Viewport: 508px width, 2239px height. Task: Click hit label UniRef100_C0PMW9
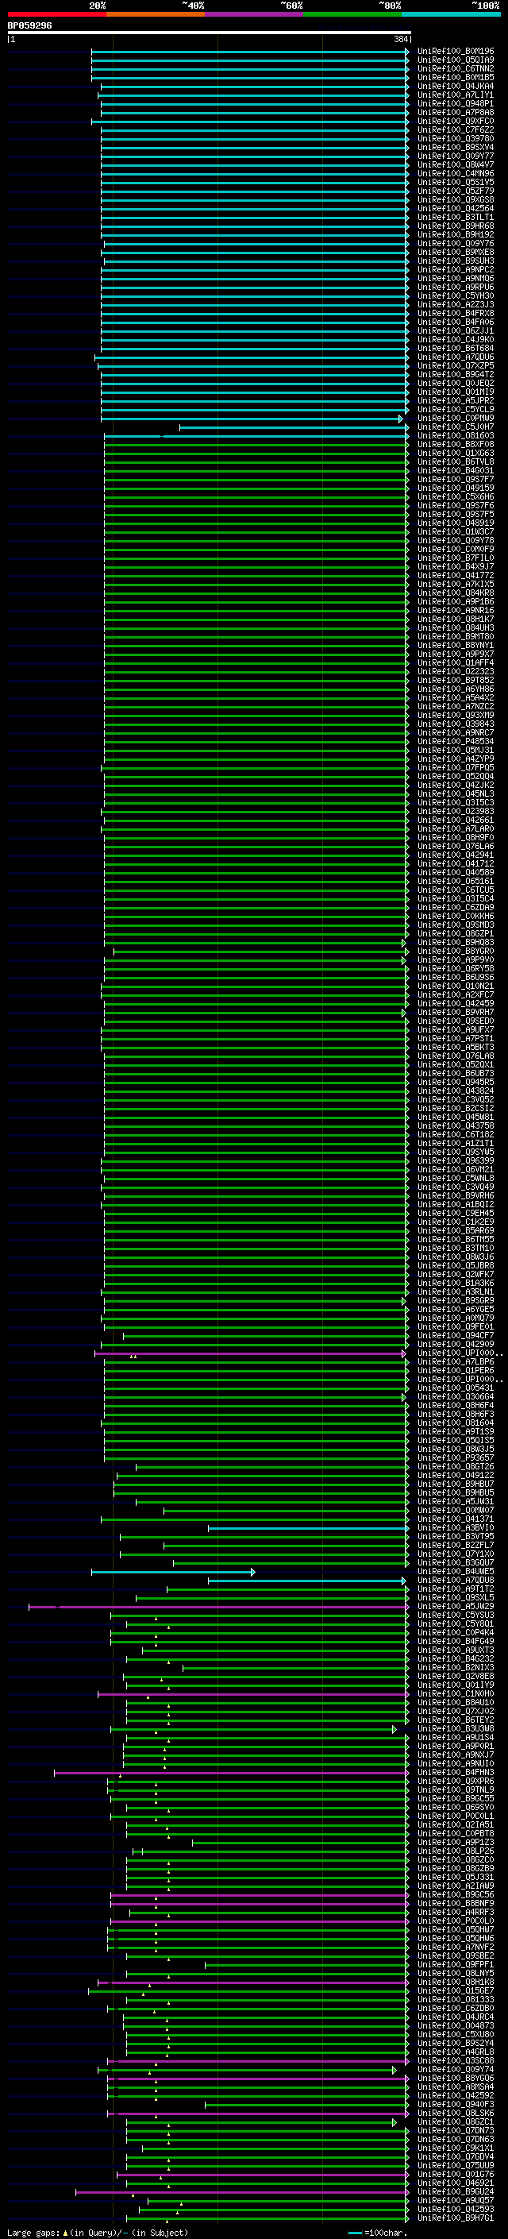click(456, 418)
